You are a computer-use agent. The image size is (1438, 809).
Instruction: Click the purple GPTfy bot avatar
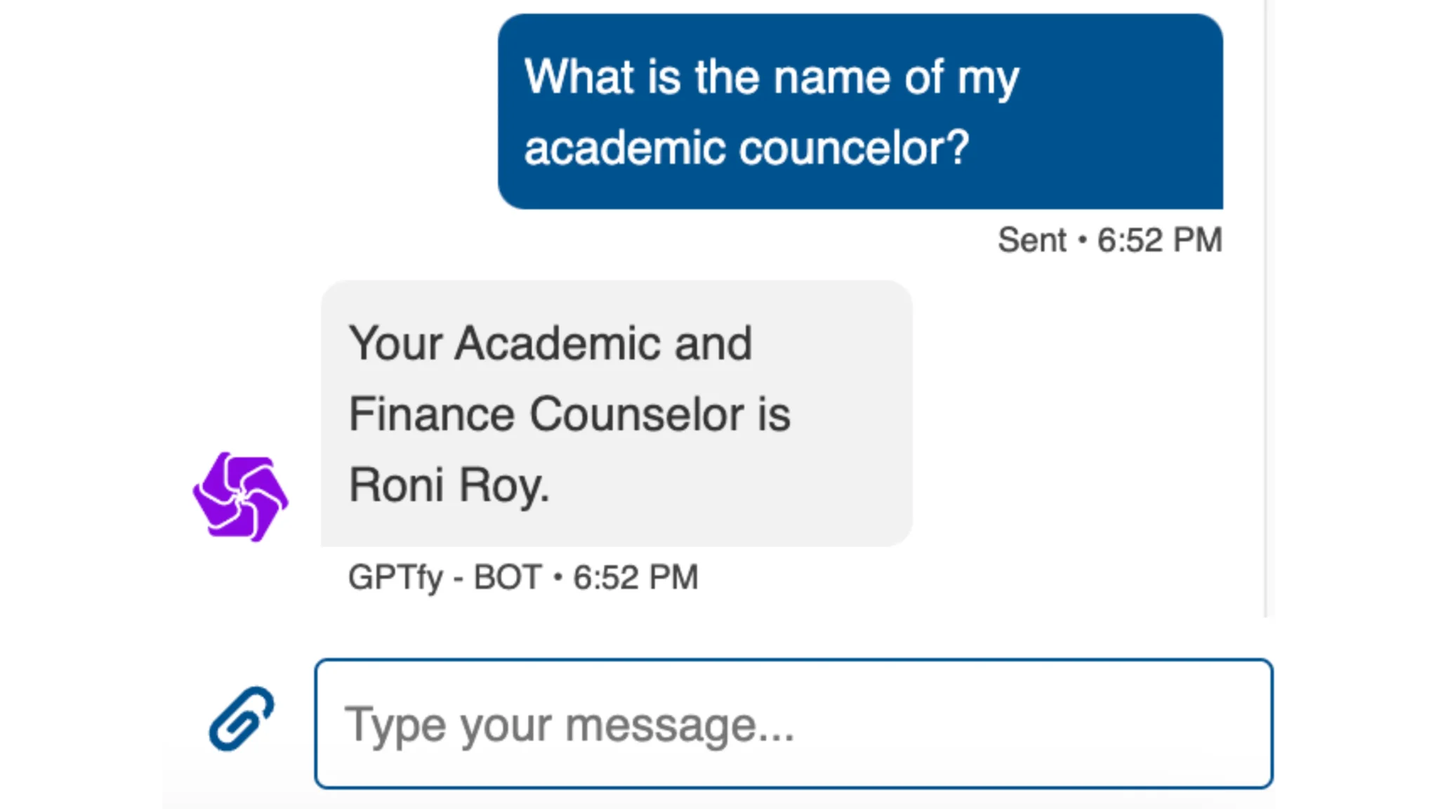coord(240,496)
